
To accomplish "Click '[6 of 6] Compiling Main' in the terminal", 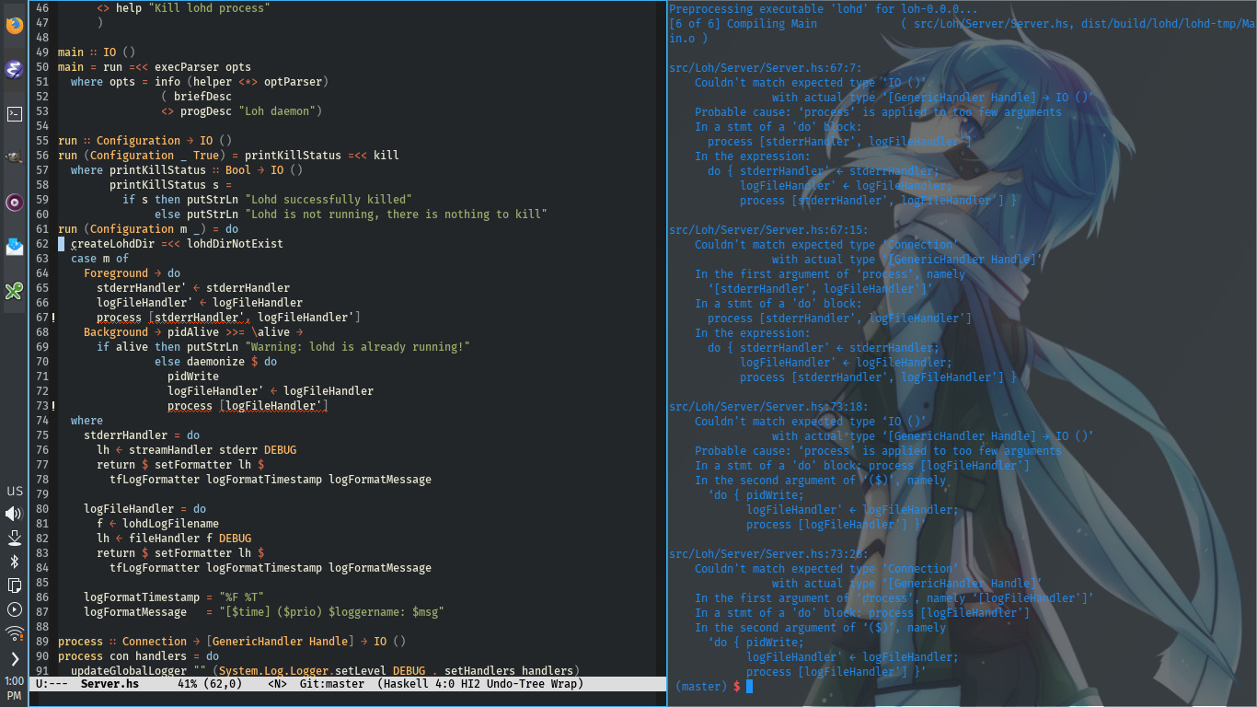I will tap(744, 24).
